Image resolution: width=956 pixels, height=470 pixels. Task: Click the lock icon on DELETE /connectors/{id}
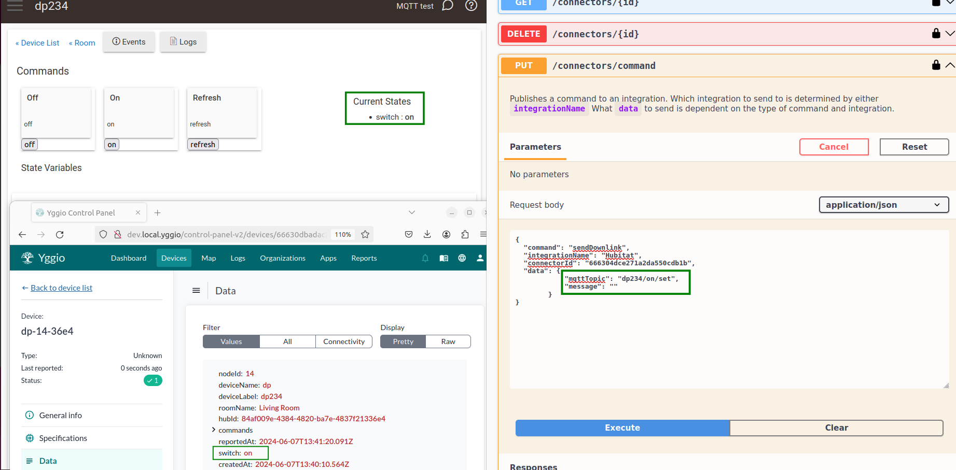(936, 34)
